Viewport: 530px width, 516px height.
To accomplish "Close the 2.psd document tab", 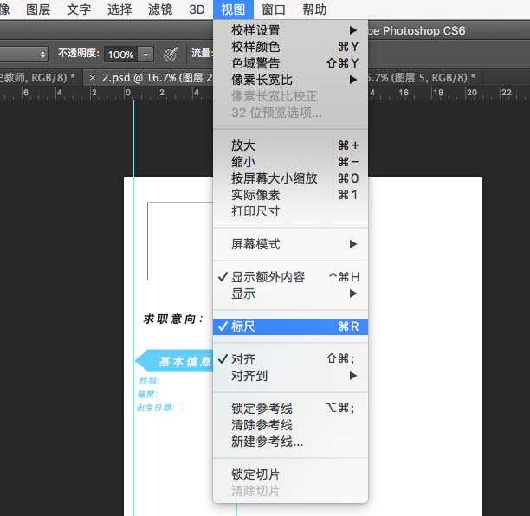I will click(94, 78).
